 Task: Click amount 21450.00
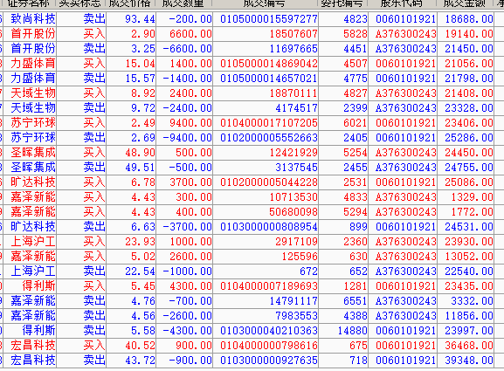click(469, 49)
